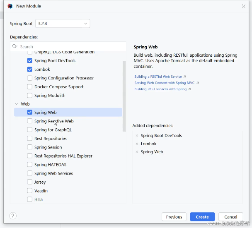
Task: Select the Spring Reactive Web row label
Action: pyautogui.click(x=54, y=121)
